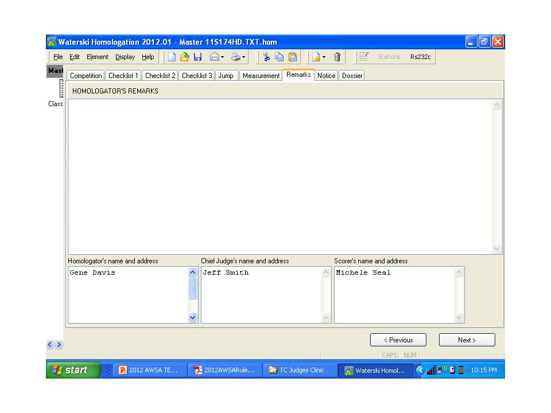Open the dropdown arrow beside the new element icon

point(324,57)
